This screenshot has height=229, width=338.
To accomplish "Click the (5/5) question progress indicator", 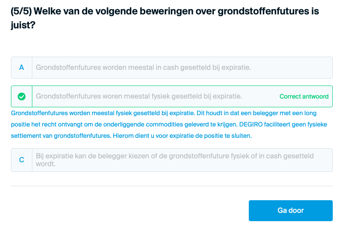I will (21, 11).
